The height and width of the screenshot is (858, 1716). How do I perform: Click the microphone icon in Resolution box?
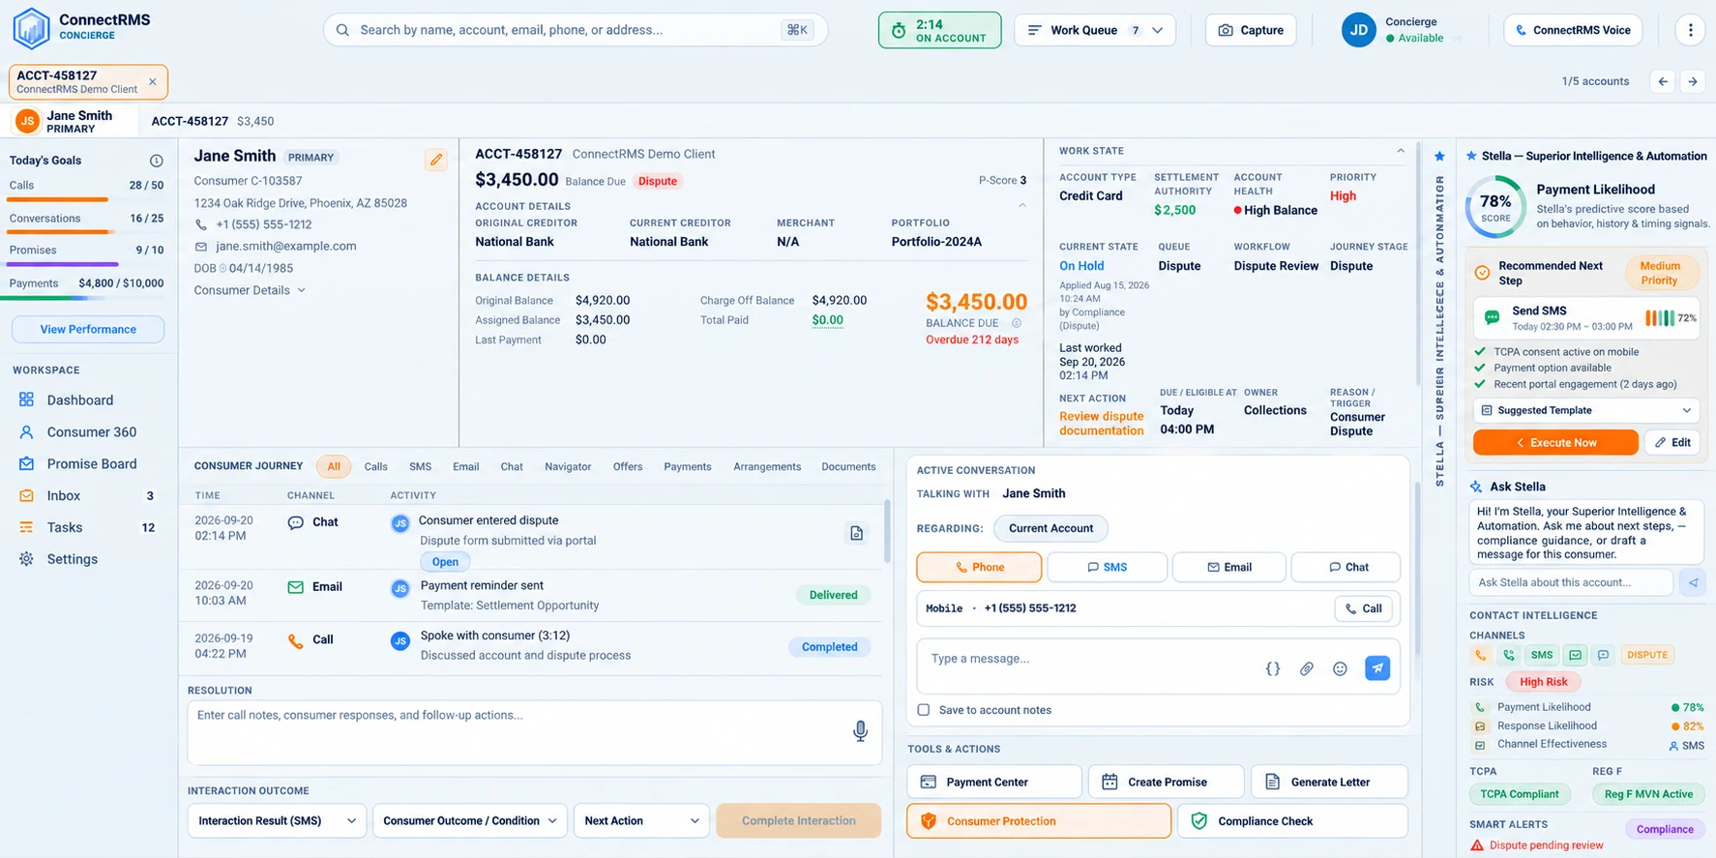pyautogui.click(x=860, y=731)
